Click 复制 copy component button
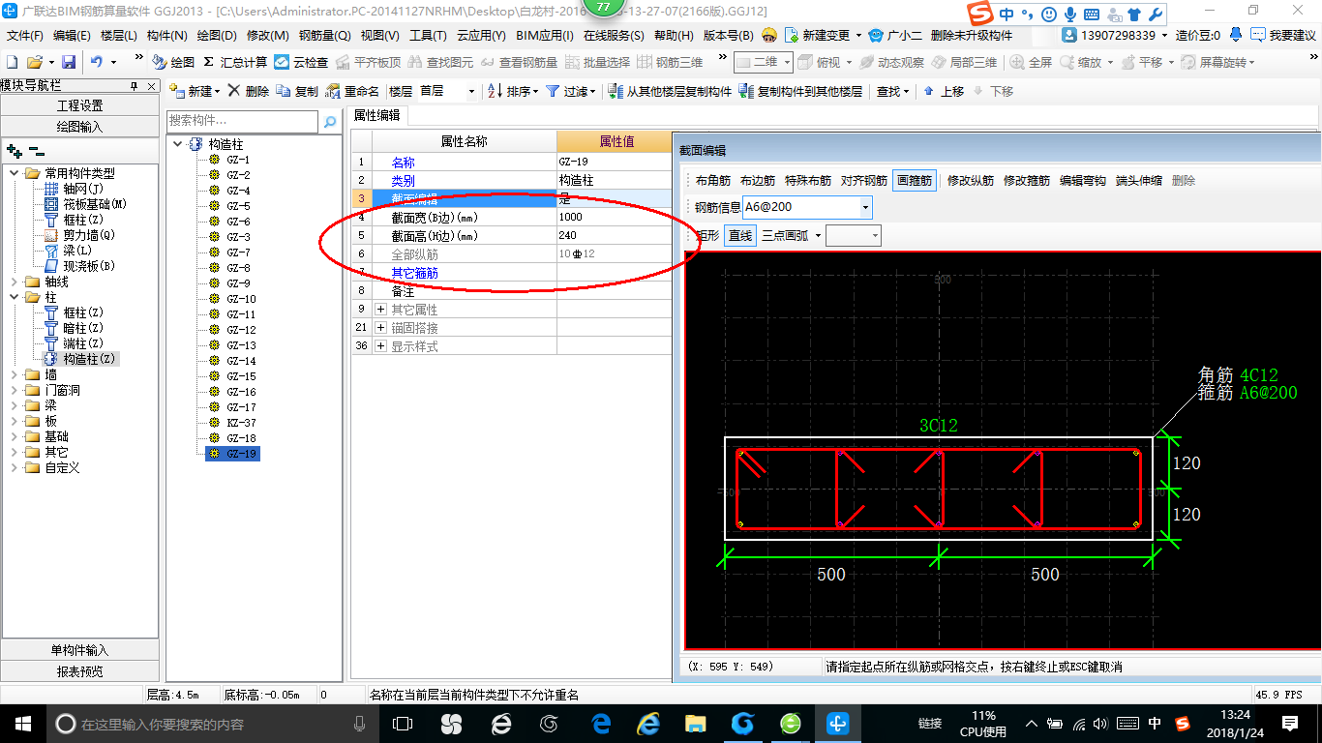The width and height of the screenshot is (1322, 743). pyautogui.click(x=297, y=91)
